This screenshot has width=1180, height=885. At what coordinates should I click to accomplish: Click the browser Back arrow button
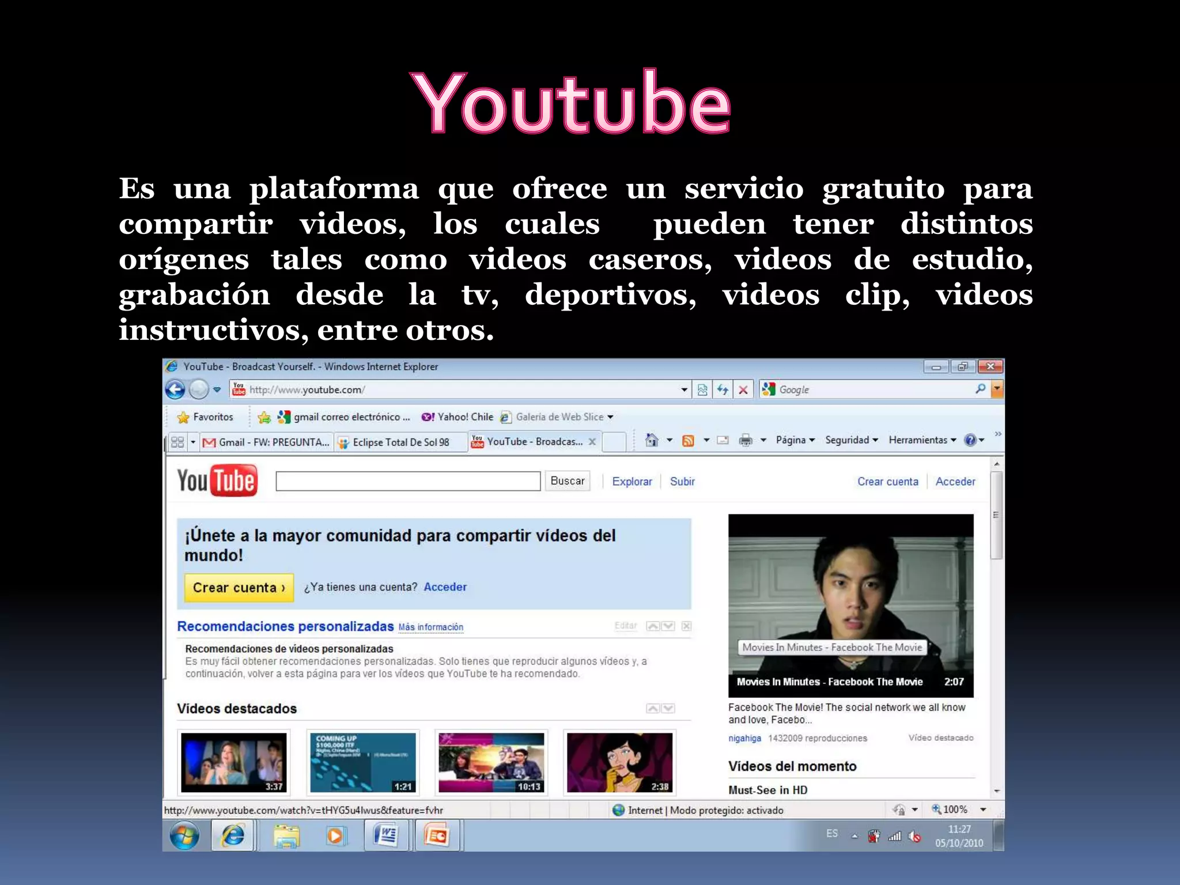[x=175, y=390]
